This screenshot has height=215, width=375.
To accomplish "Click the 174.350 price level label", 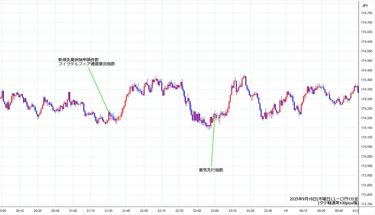I will point(367,89).
